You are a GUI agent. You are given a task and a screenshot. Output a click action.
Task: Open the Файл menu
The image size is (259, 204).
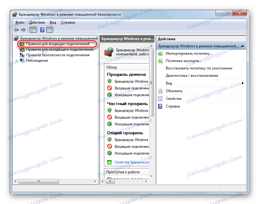pyautogui.click(x=20, y=23)
